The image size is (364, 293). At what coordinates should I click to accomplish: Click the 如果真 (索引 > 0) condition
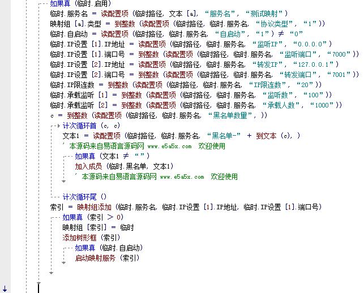(93, 217)
